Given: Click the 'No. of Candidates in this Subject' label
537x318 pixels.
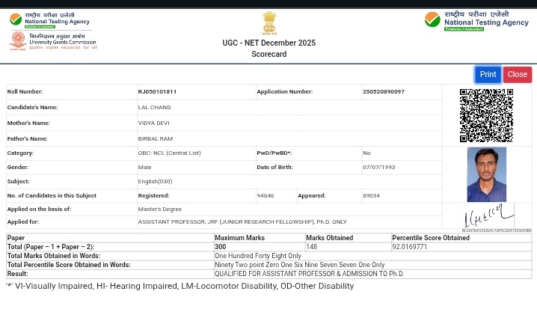Looking at the screenshot, I should point(52,196).
